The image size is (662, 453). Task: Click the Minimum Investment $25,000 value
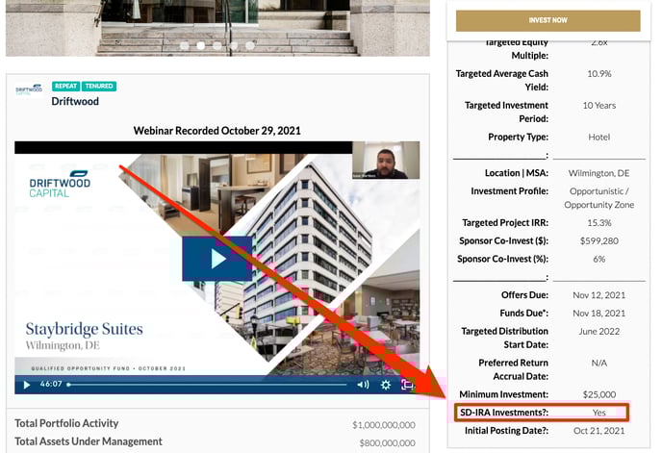point(599,394)
